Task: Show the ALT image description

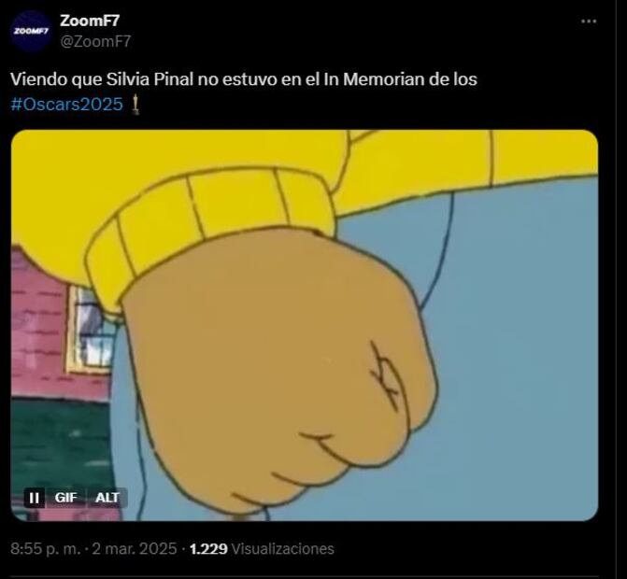Action: [x=107, y=498]
